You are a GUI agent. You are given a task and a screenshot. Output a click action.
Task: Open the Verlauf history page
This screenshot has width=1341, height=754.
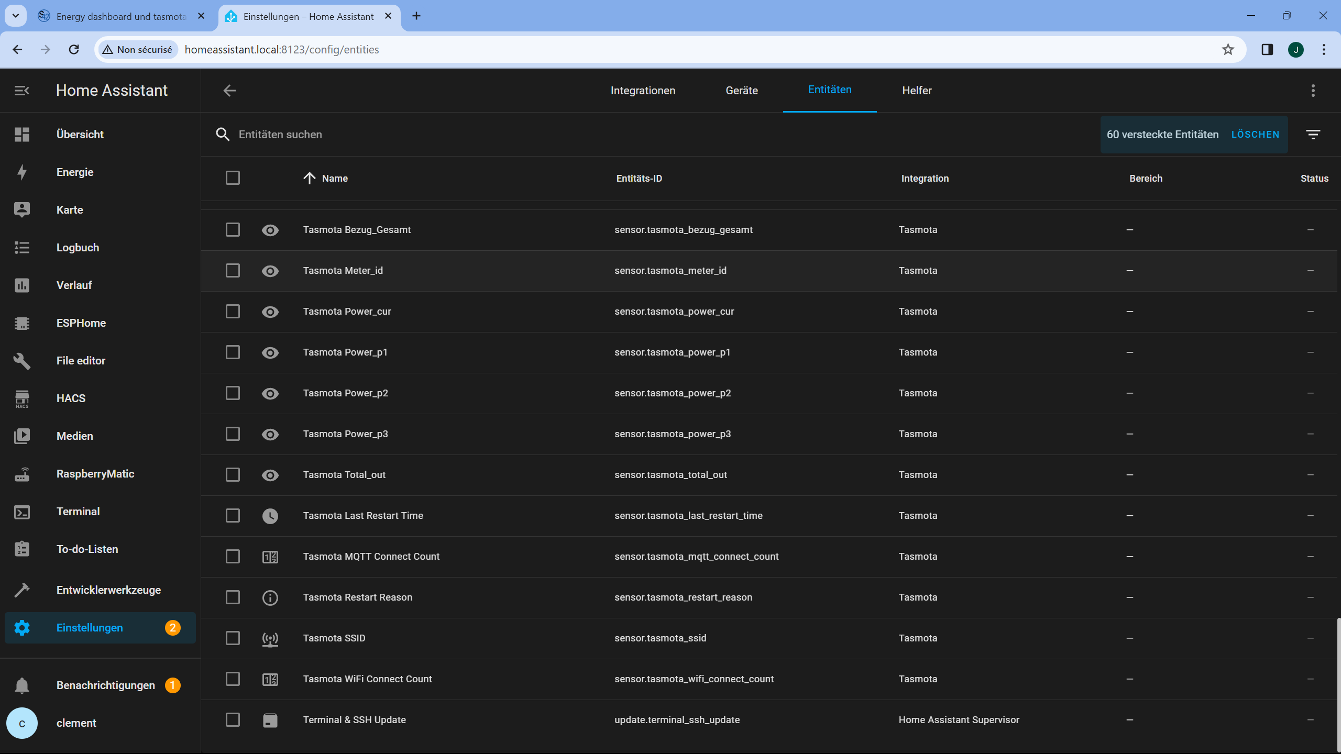(100, 285)
